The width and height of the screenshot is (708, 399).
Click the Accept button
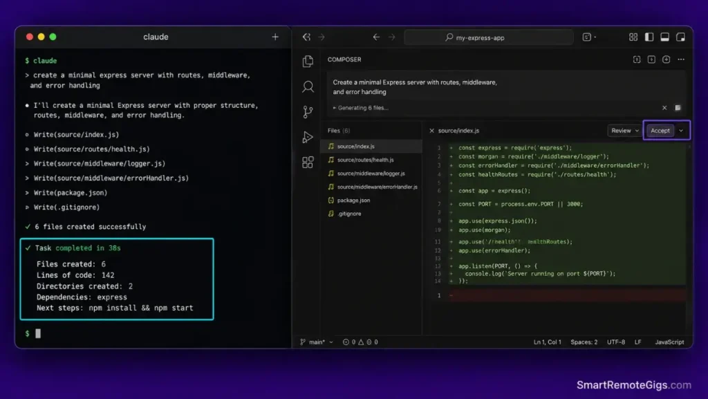tap(660, 131)
